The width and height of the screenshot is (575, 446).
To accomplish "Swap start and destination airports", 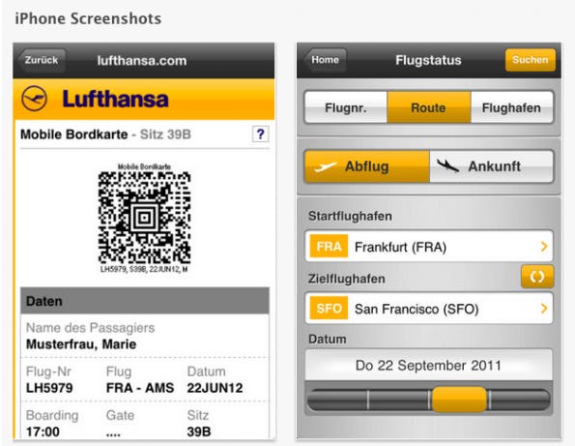I will coord(537,277).
